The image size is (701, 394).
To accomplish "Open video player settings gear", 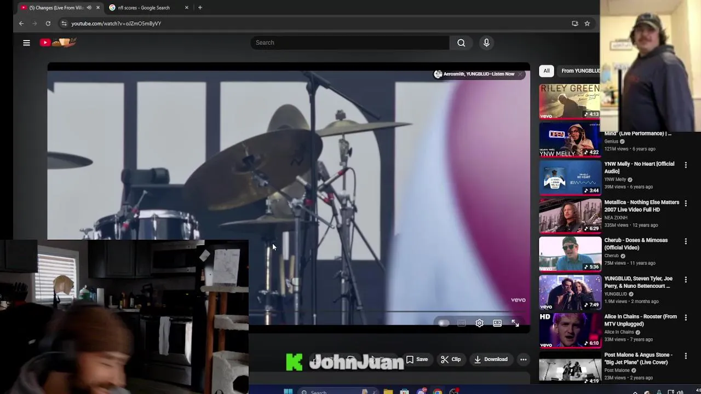I will (479, 323).
